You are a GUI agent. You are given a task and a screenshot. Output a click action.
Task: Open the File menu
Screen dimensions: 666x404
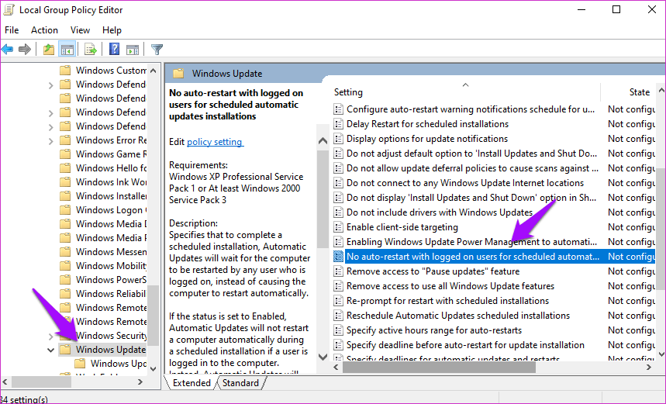[12, 30]
